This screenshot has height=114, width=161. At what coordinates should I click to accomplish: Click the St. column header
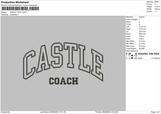point(136,54)
